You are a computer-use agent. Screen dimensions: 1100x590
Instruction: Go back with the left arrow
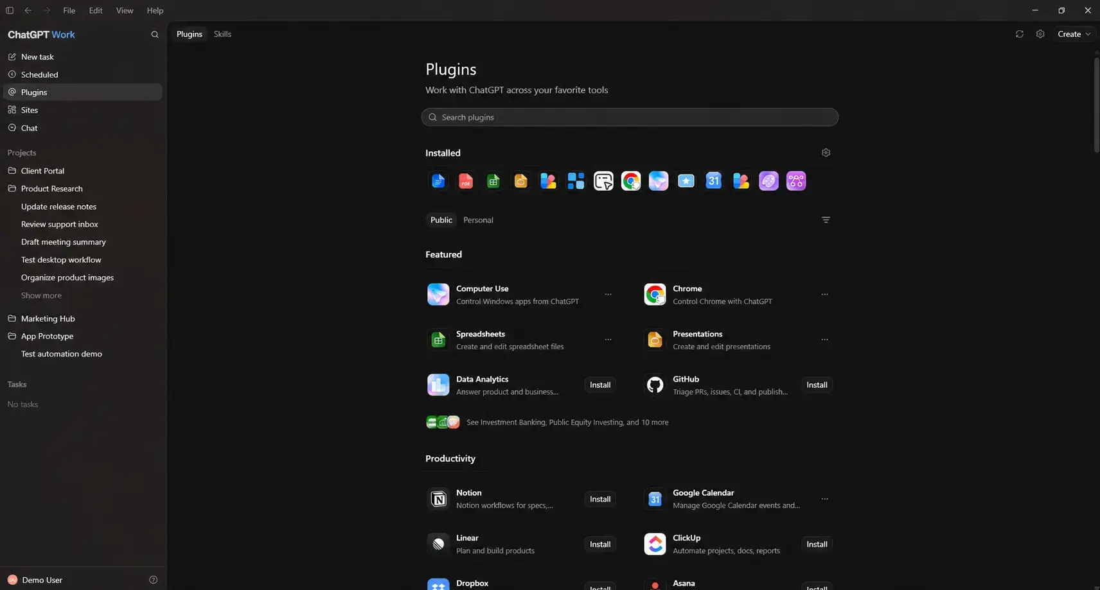28,10
